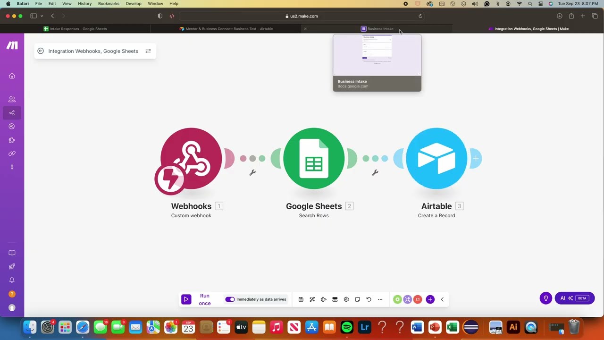Open Control Center in menu bar
Viewport: 604px width, 340px height.
pos(540,4)
